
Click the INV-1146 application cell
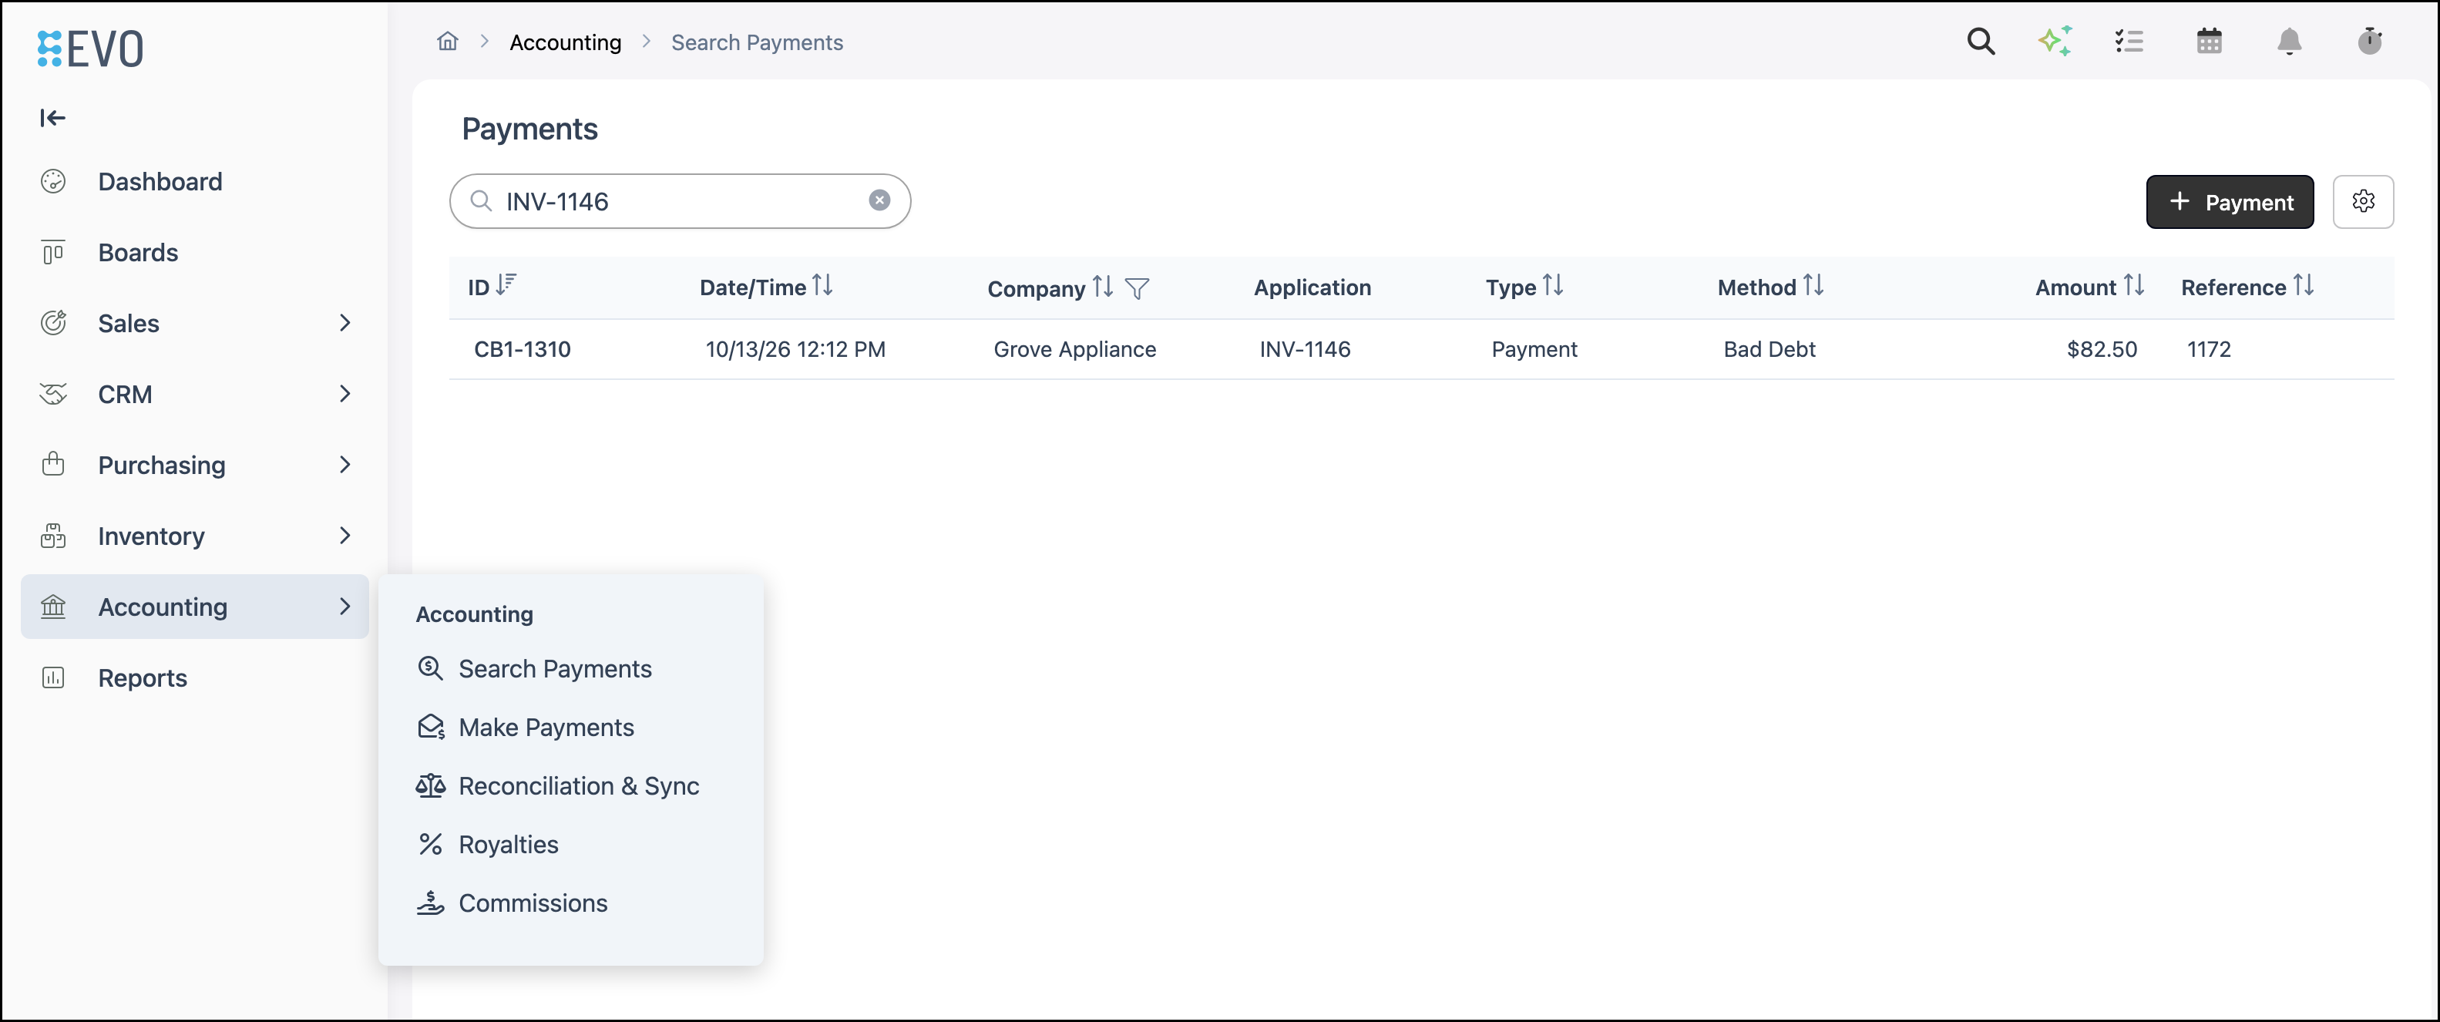pyautogui.click(x=1306, y=349)
